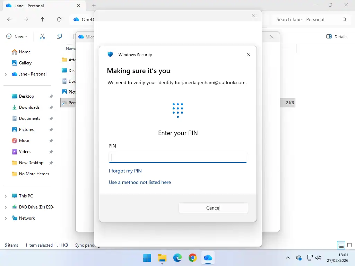Refresh the folder view
The height and width of the screenshot is (266, 355).
59,19
